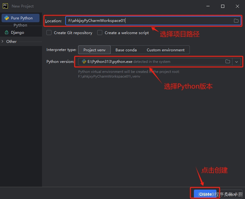This screenshot has height=199, width=245.
Task: Select Project venv interpreter type
Action: pyautogui.click(x=94, y=50)
